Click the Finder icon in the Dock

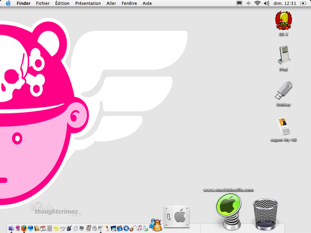click(x=11, y=228)
